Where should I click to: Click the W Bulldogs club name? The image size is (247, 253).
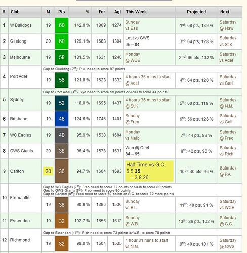[21, 25]
